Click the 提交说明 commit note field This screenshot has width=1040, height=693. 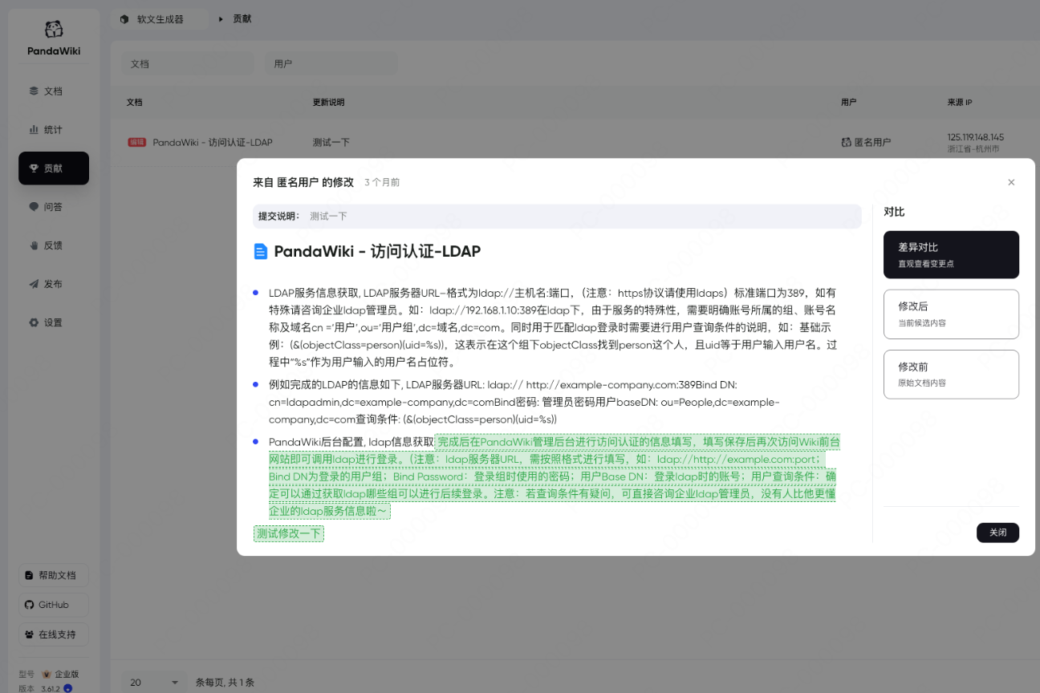pyautogui.click(x=557, y=217)
